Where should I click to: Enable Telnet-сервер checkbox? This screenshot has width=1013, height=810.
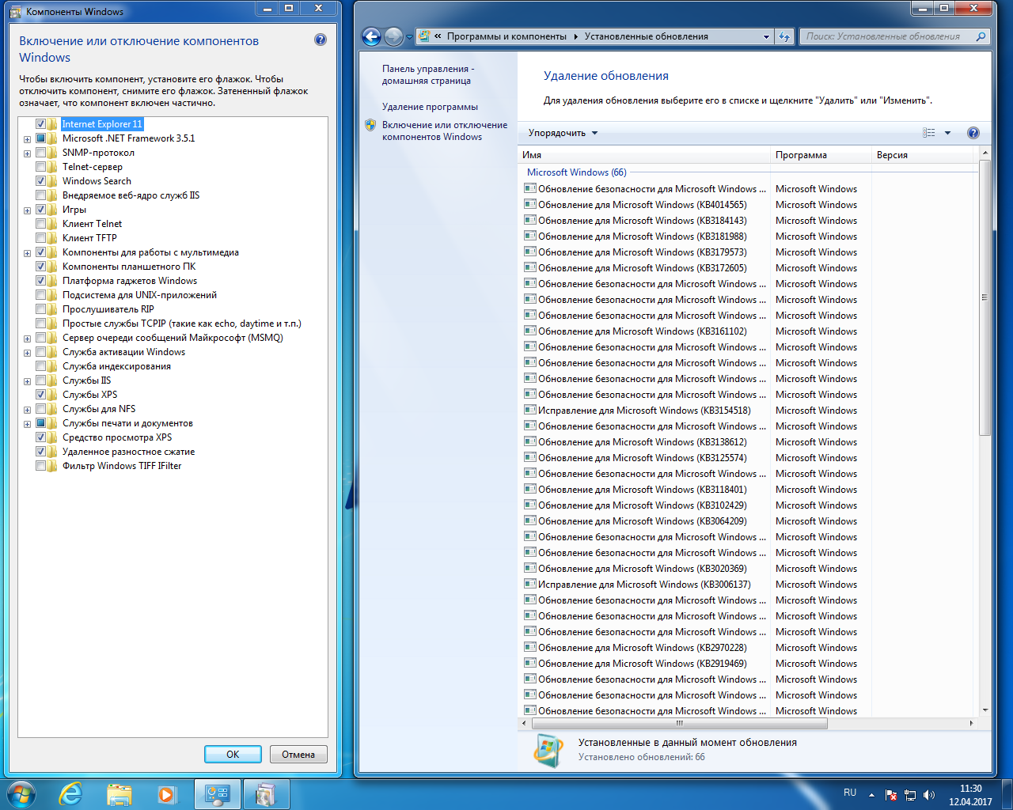(40, 167)
